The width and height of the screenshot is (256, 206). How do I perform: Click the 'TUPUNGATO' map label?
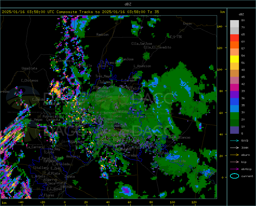51,161
